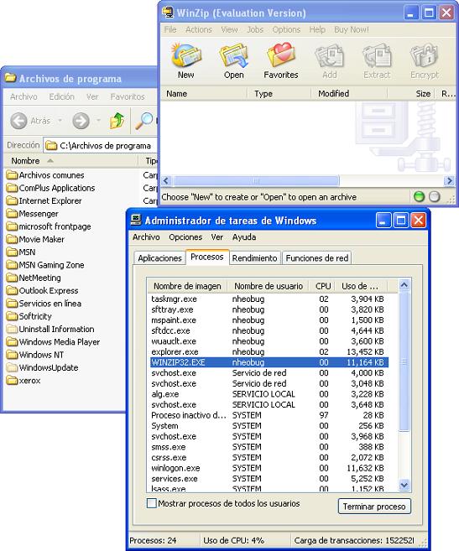The width and height of the screenshot is (459, 551).
Task: Click the Add icon in WinZip toolbar
Action: [x=329, y=60]
